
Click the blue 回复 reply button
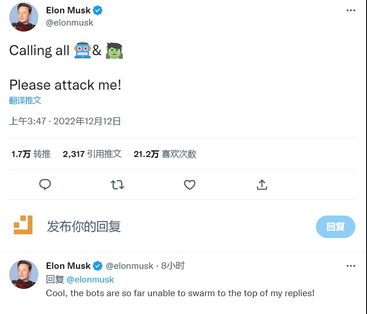coord(335,227)
